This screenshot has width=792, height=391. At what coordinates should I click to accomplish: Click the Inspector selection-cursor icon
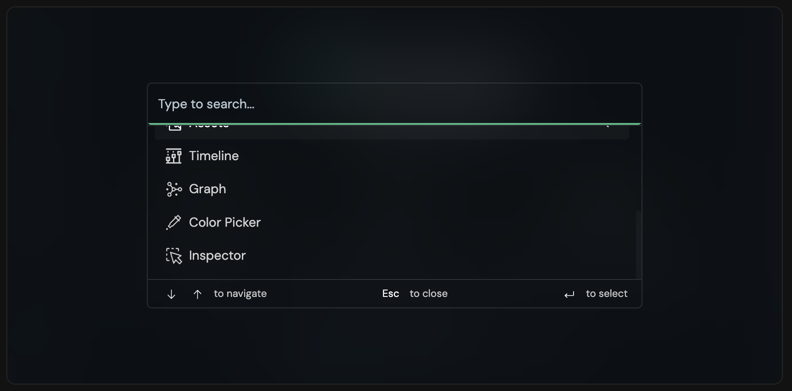pos(173,256)
